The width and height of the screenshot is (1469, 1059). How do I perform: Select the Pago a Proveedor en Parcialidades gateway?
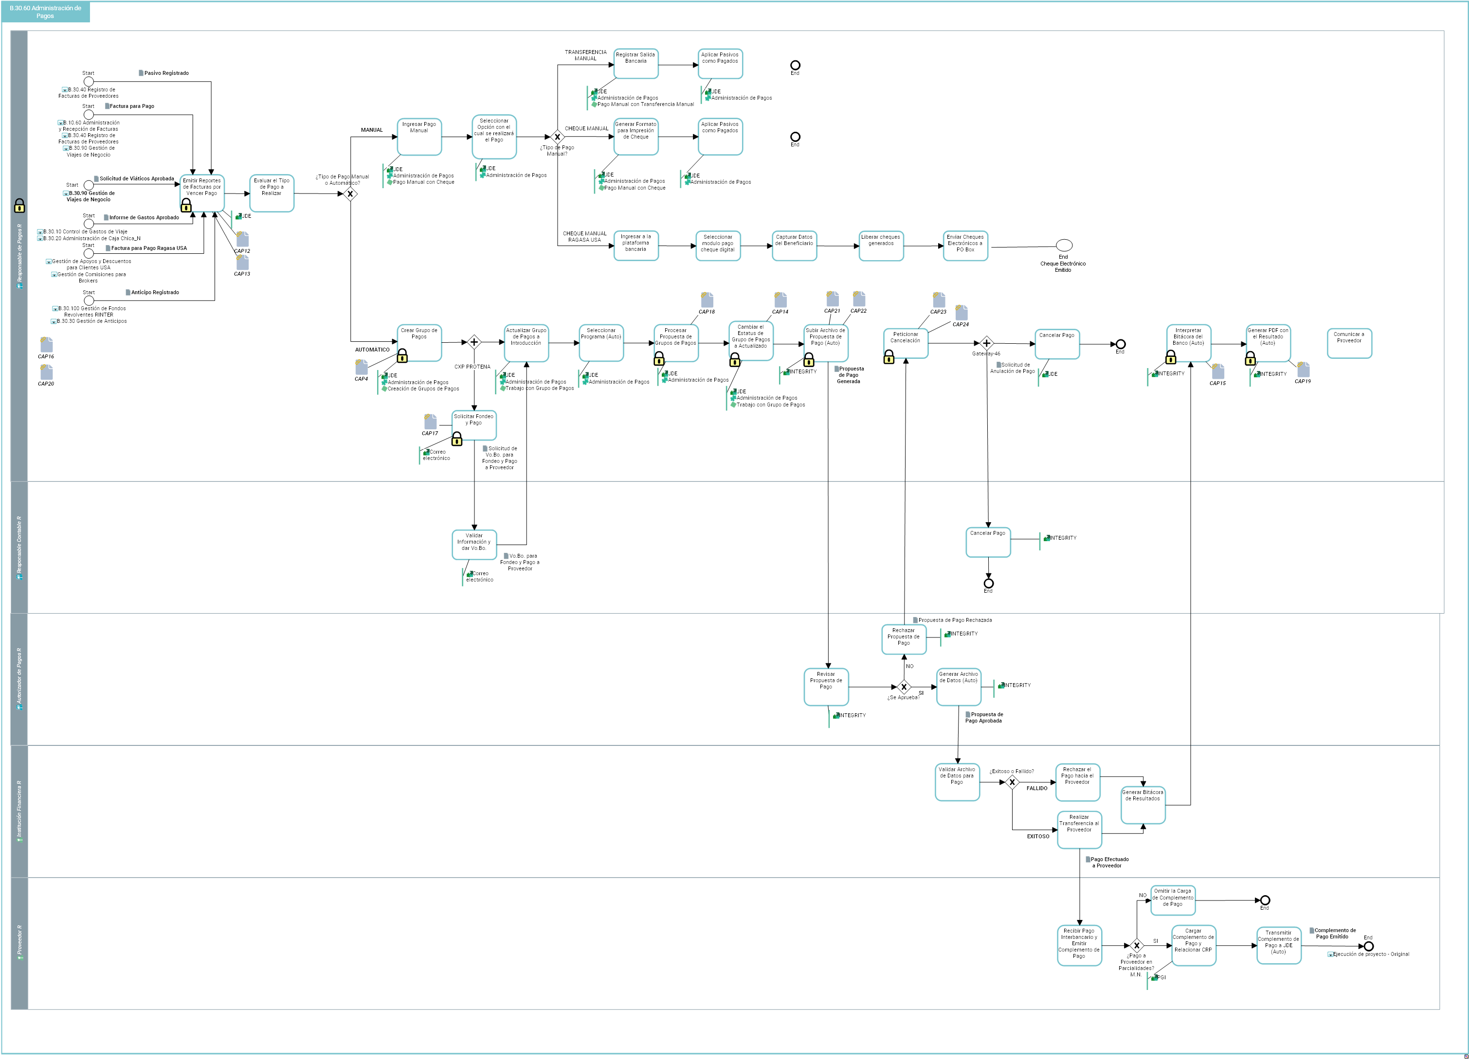coord(1137,945)
